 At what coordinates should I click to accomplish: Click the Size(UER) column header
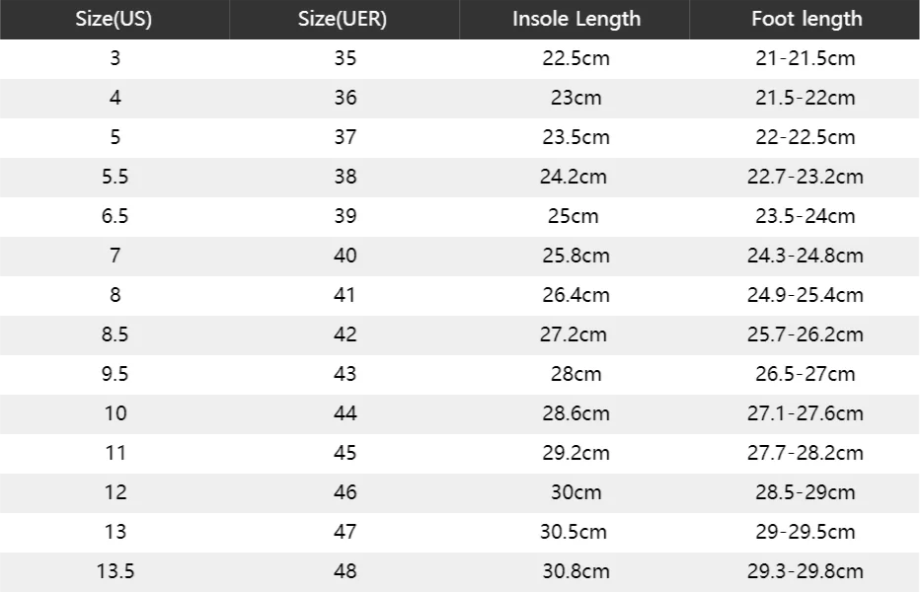[343, 19]
